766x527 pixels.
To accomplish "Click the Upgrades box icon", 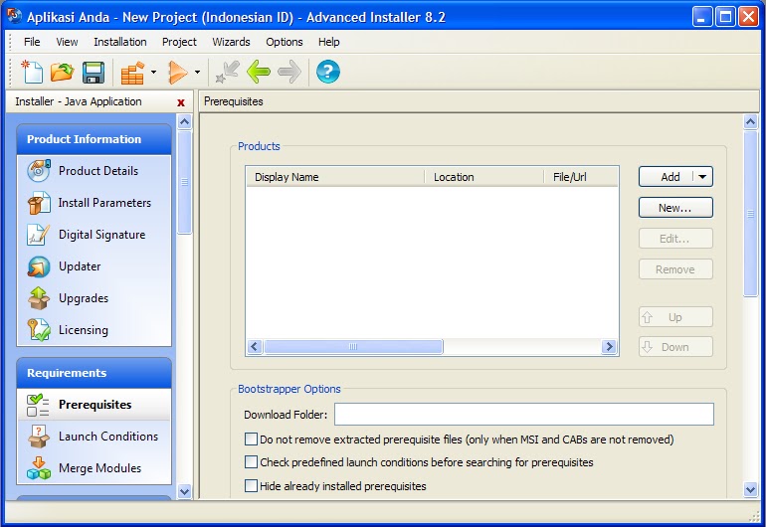I will (39, 298).
